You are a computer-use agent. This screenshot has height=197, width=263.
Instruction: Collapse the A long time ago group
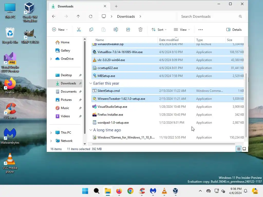91,130
